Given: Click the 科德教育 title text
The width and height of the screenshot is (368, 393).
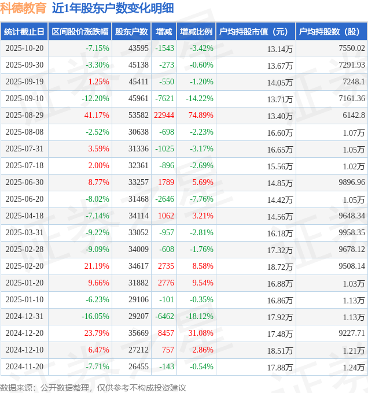Looking at the screenshot, I should pos(23,8).
